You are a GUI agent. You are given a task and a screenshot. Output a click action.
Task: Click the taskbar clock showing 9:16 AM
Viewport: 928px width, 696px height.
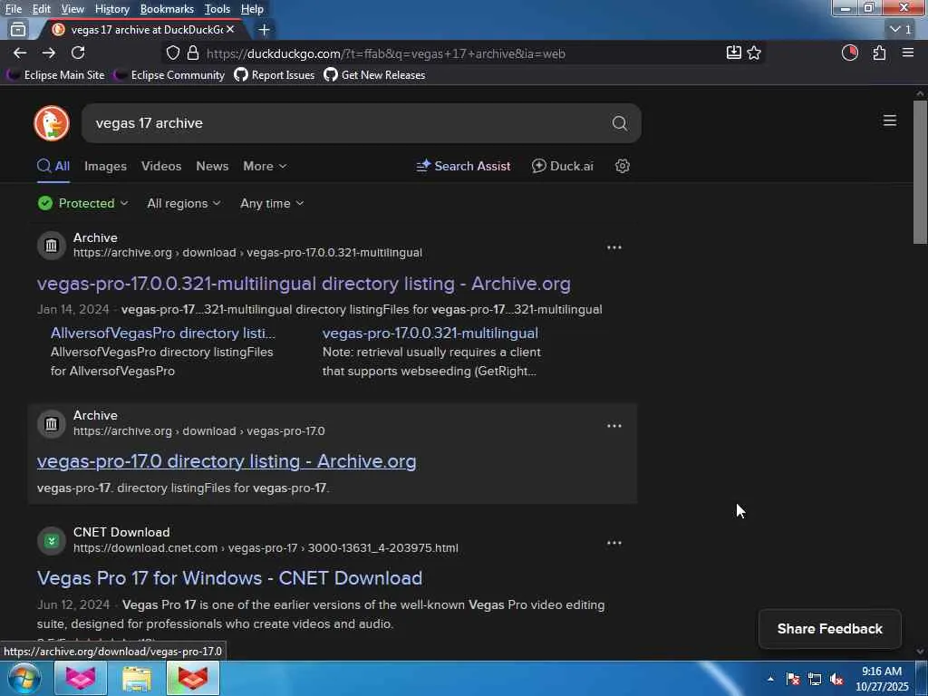[882, 679]
